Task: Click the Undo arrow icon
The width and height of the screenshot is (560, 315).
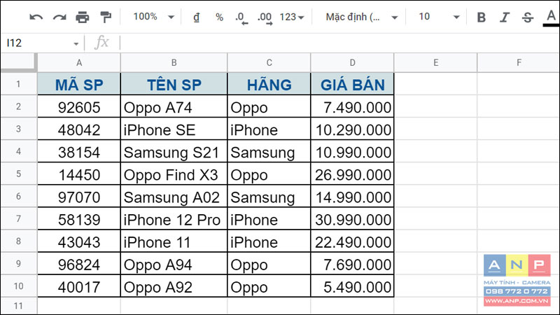Action: pos(36,17)
